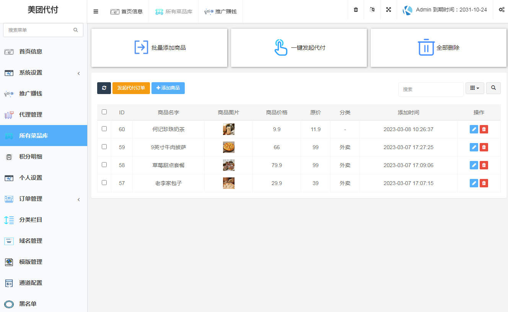Image resolution: width=508 pixels, height=312 pixels.
Task: Delete 老李家包子 using the red trash icon
Action: point(484,183)
